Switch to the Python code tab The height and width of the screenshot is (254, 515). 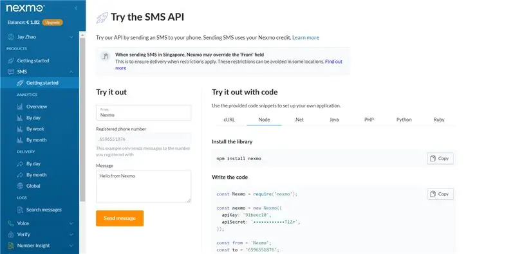coord(404,120)
